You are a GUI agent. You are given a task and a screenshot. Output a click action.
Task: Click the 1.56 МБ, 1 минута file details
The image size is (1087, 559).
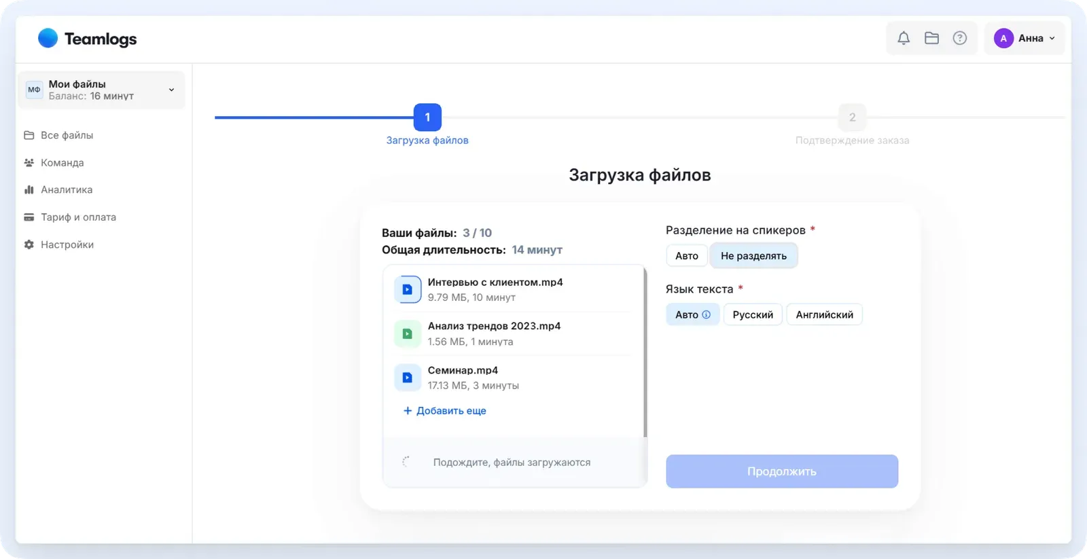click(x=470, y=342)
